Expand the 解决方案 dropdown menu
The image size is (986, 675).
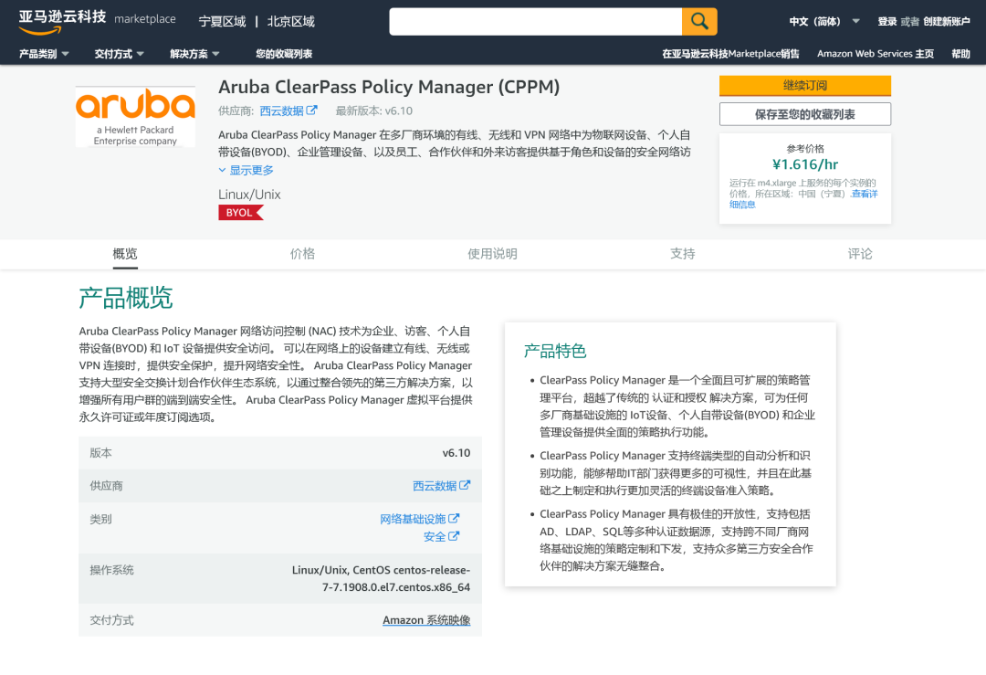[195, 54]
